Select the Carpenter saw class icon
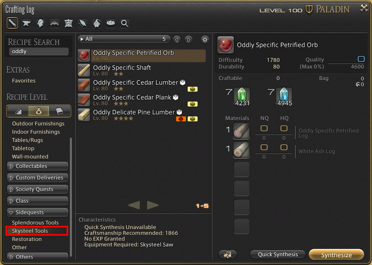372x265 pixels. [x=13, y=23]
